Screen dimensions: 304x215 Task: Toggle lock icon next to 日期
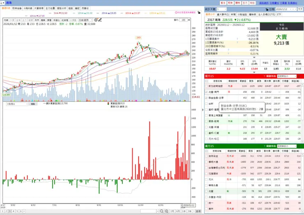pyautogui.click(x=267, y=9)
